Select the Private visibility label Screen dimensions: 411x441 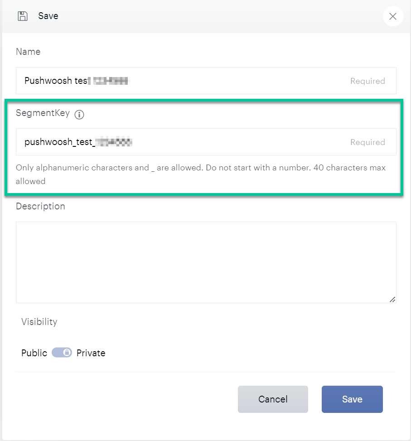pyautogui.click(x=91, y=353)
